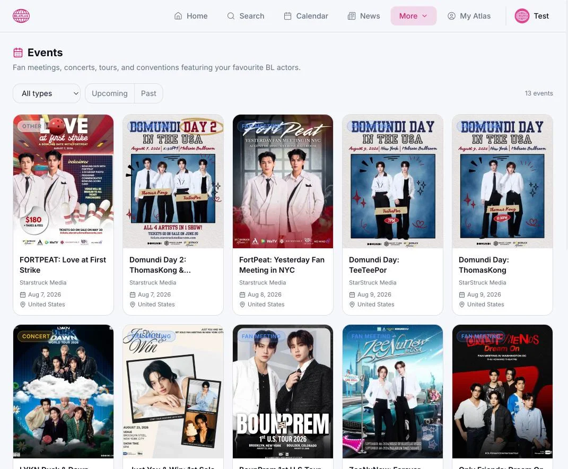Click the Calendar icon in navbar

pos(287,16)
